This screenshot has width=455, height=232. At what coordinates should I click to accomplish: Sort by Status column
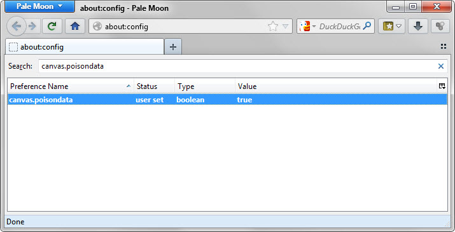pyautogui.click(x=154, y=86)
